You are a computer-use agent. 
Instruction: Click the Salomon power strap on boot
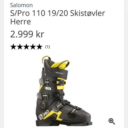[x=55, y=73]
